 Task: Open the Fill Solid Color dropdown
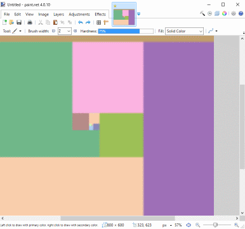pyautogui.click(x=184, y=31)
